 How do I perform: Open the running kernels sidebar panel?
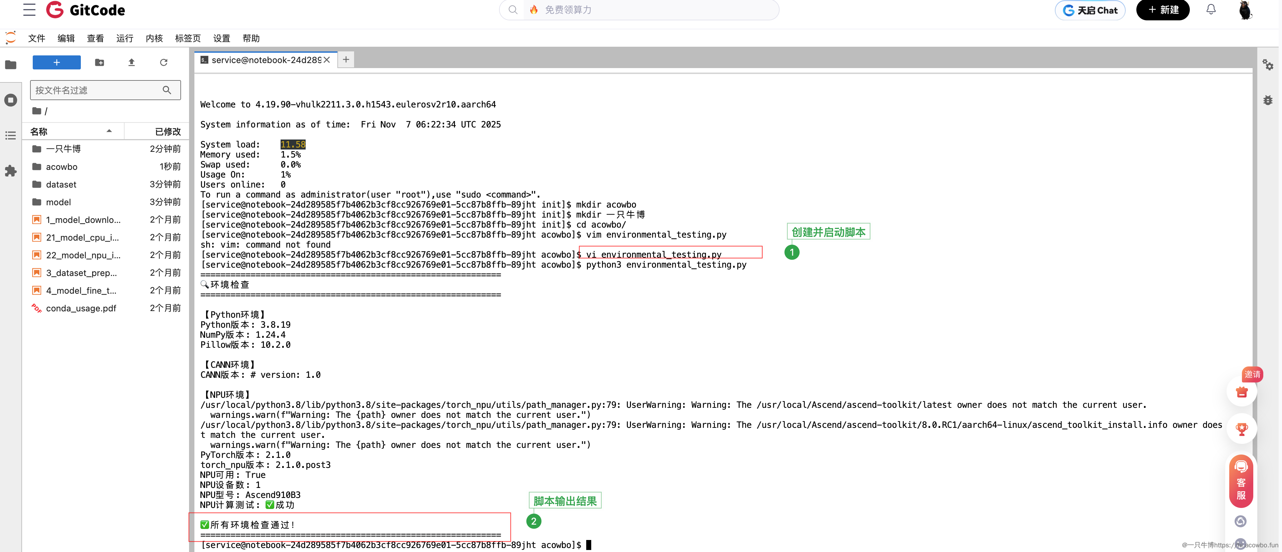tap(10, 100)
